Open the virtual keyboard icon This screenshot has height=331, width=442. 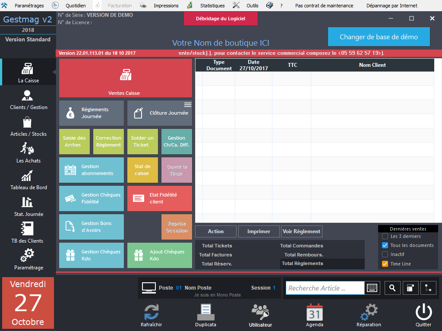click(x=372, y=288)
